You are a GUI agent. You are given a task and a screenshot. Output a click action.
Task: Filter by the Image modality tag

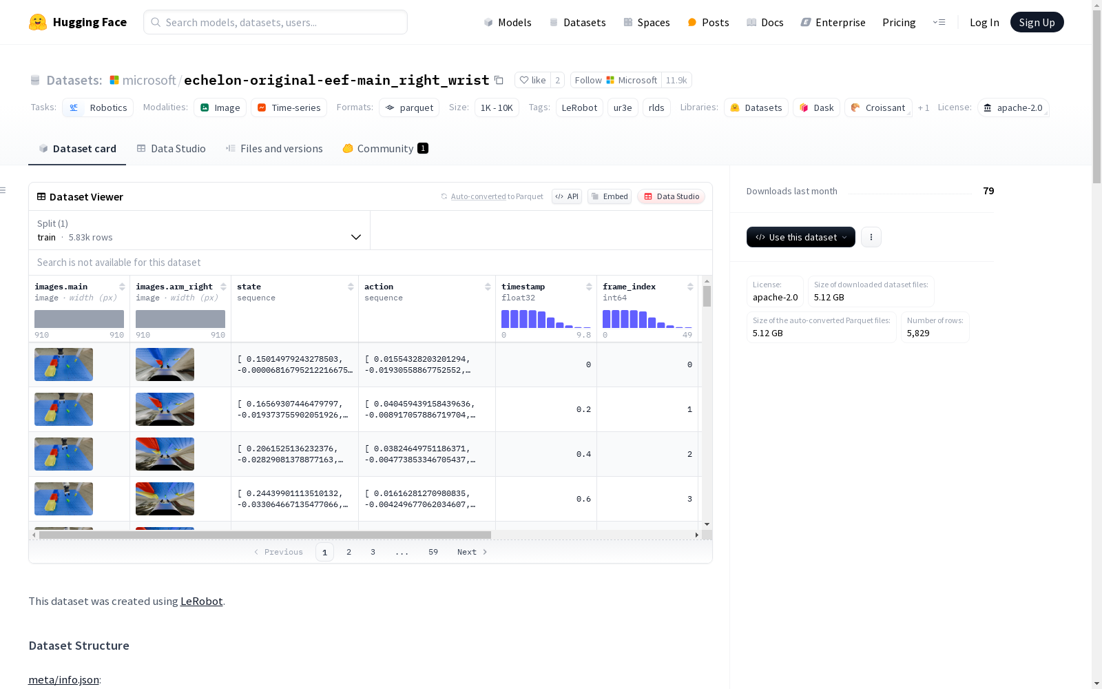[x=220, y=107]
